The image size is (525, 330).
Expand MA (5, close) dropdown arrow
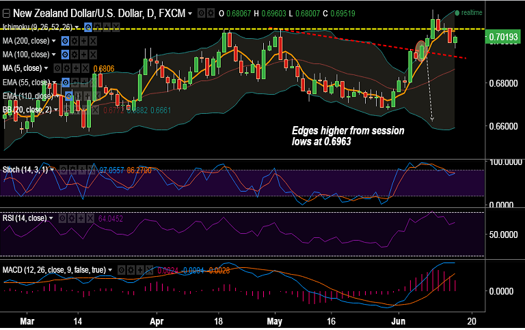coord(46,68)
